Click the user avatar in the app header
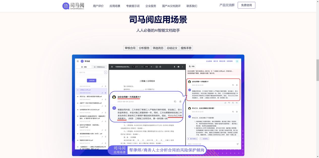The width and height of the screenshot is (319, 158). coord(237,61)
